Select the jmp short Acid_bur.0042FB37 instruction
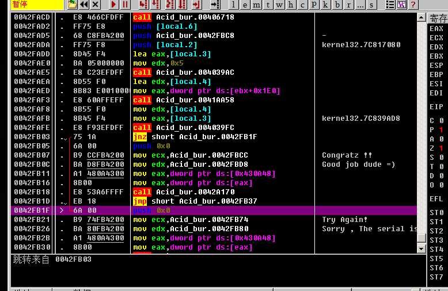 click(x=195, y=201)
